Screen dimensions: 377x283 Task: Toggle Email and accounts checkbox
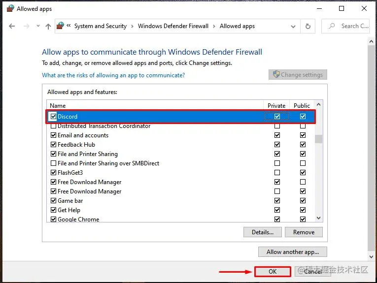(53, 135)
